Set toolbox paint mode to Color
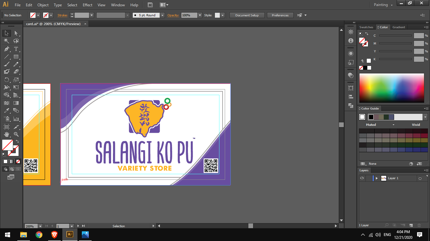This screenshot has height=241, width=430. [x=5, y=161]
